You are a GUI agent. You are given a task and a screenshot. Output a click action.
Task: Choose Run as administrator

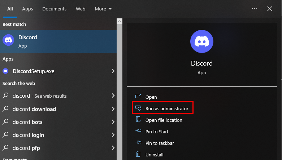click(167, 108)
